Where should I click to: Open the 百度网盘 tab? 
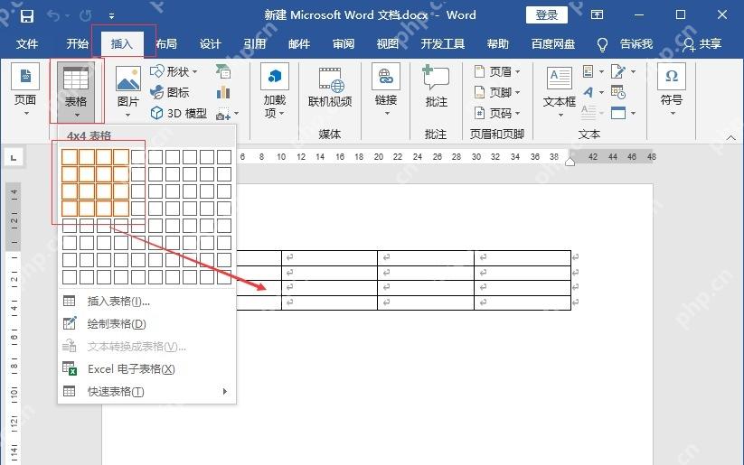[x=553, y=44]
